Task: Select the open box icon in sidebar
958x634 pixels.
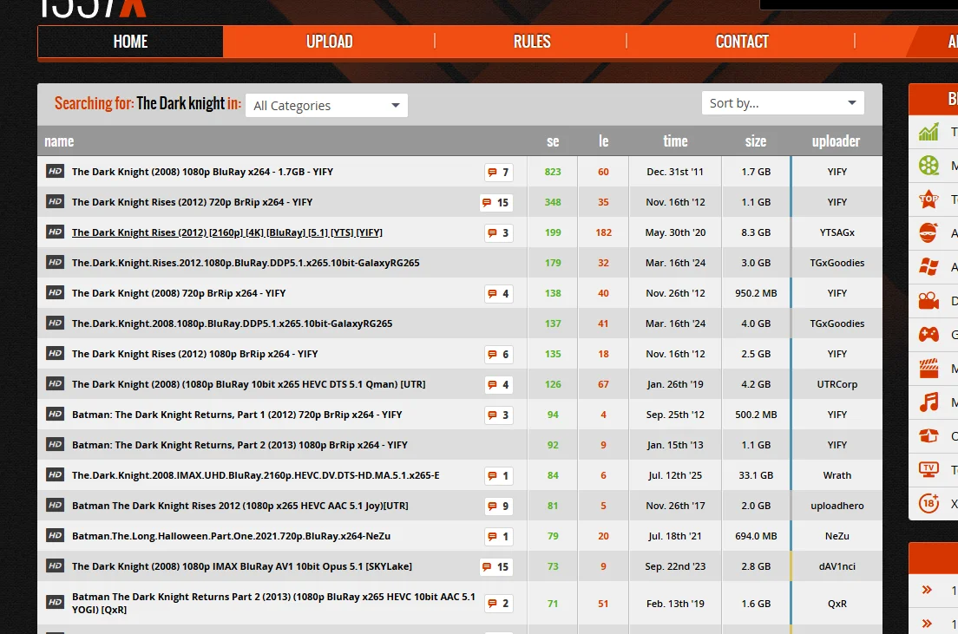Action: (928, 435)
